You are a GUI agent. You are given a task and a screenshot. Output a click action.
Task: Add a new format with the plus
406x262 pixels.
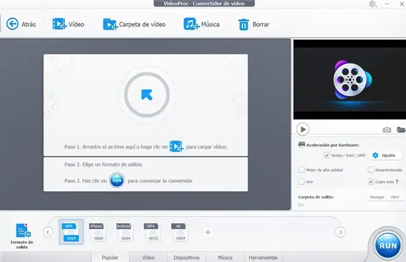pyautogui.click(x=208, y=232)
